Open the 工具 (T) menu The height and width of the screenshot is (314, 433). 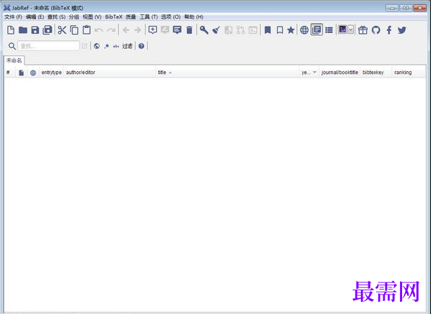(149, 17)
